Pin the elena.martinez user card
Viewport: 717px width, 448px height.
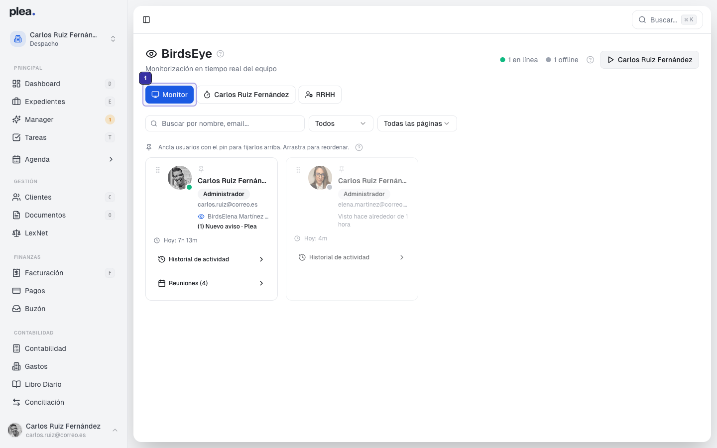(342, 169)
